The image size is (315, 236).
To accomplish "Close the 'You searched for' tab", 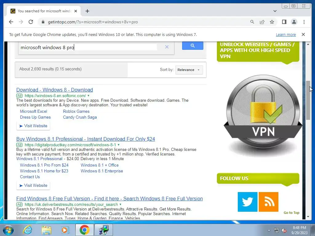I will coord(76,11).
